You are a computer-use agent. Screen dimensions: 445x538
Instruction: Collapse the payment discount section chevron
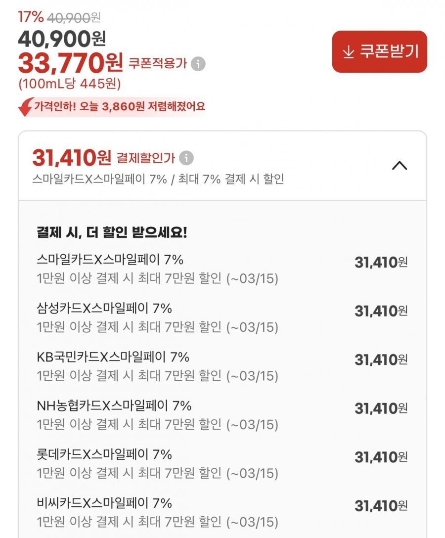coord(399,166)
